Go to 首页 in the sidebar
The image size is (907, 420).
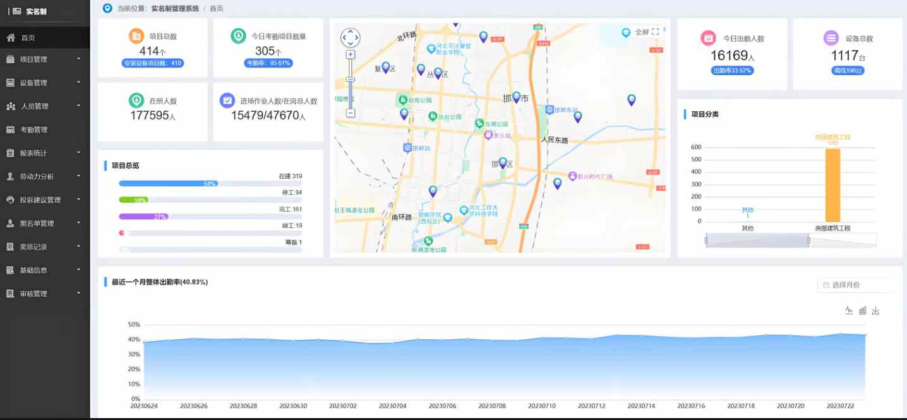click(28, 38)
